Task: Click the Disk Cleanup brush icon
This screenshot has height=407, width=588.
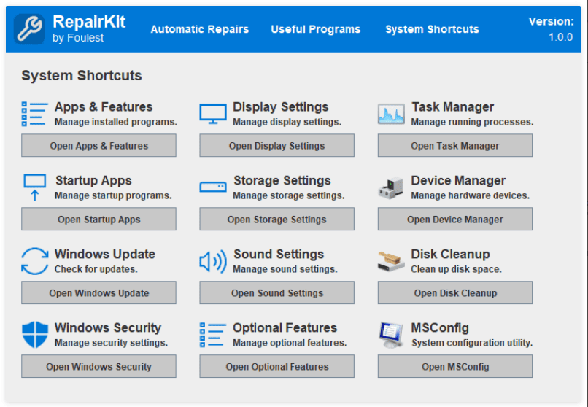Action: pos(391,261)
